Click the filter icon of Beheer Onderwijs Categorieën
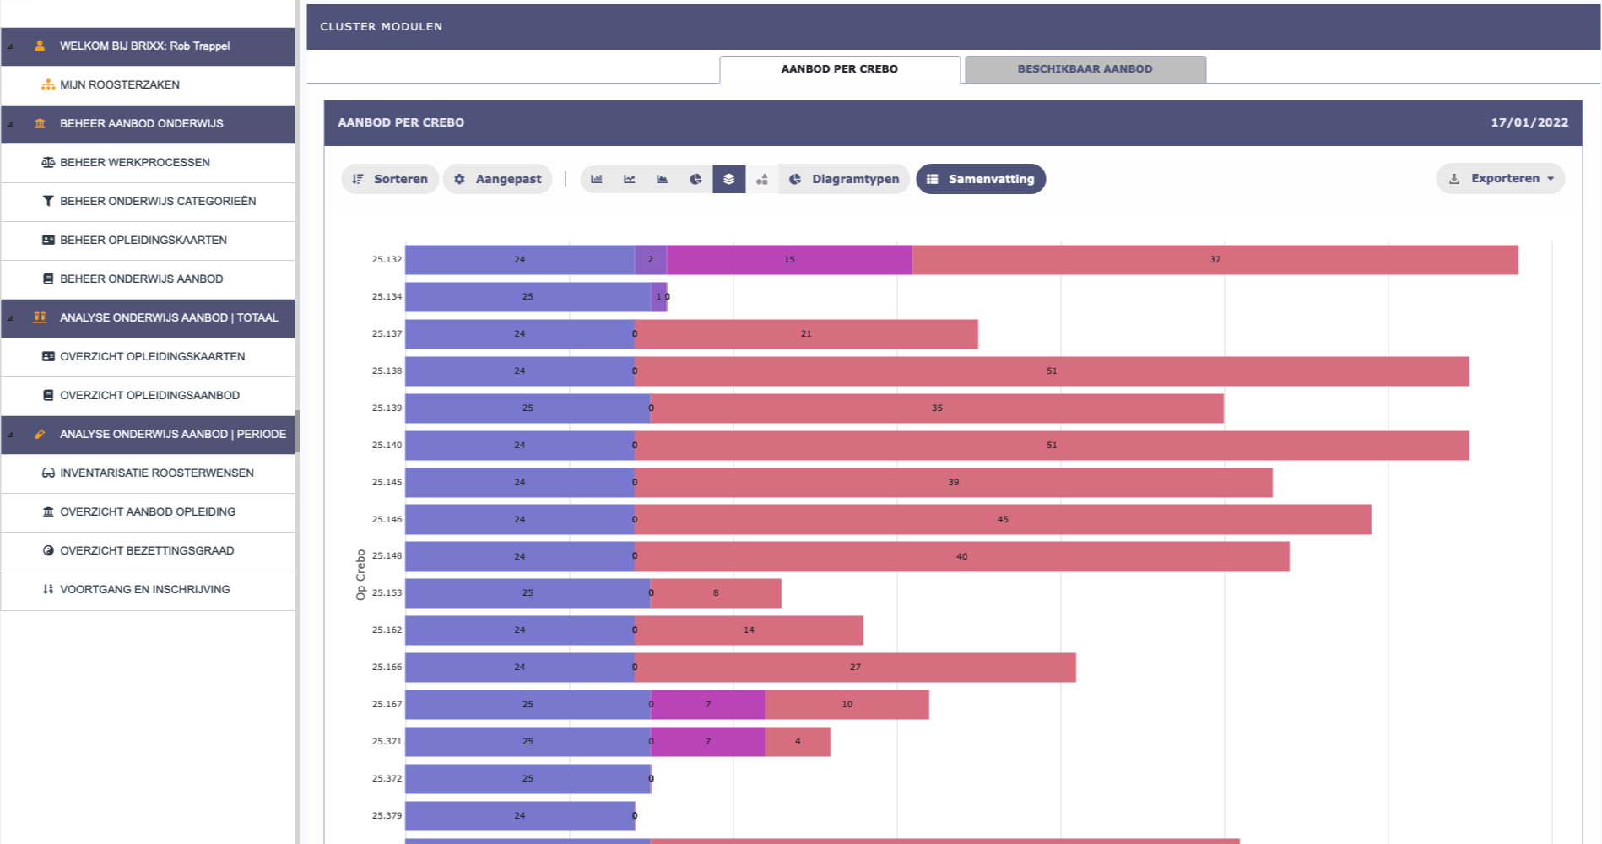1602x844 pixels. [x=48, y=201]
